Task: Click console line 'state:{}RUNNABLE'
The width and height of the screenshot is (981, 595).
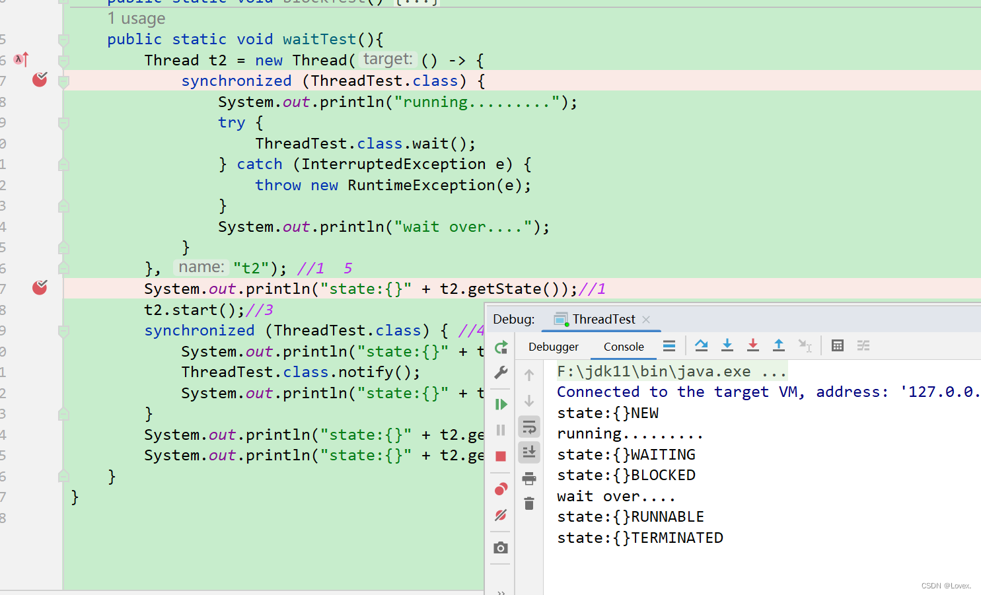Action: click(x=630, y=516)
